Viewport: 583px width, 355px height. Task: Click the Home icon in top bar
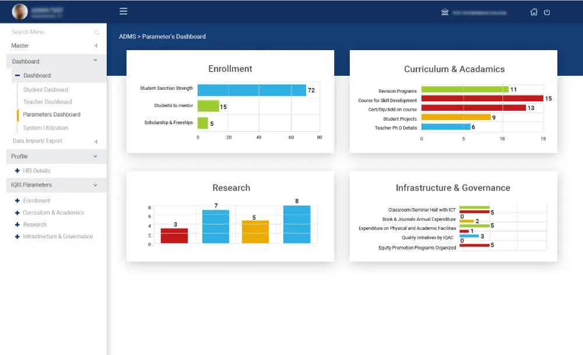pyautogui.click(x=534, y=12)
